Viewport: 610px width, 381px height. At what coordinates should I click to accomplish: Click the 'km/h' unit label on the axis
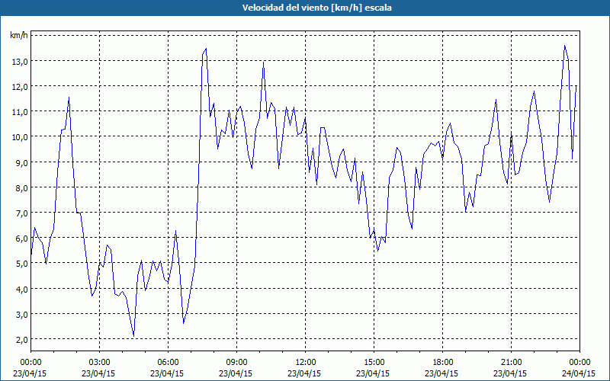point(18,36)
